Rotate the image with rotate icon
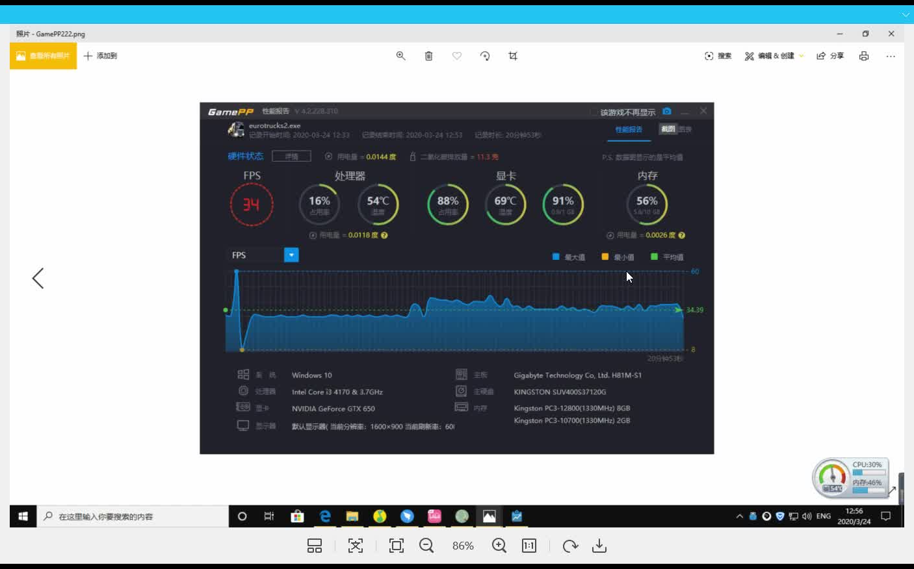This screenshot has width=914, height=569. tap(485, 56)
